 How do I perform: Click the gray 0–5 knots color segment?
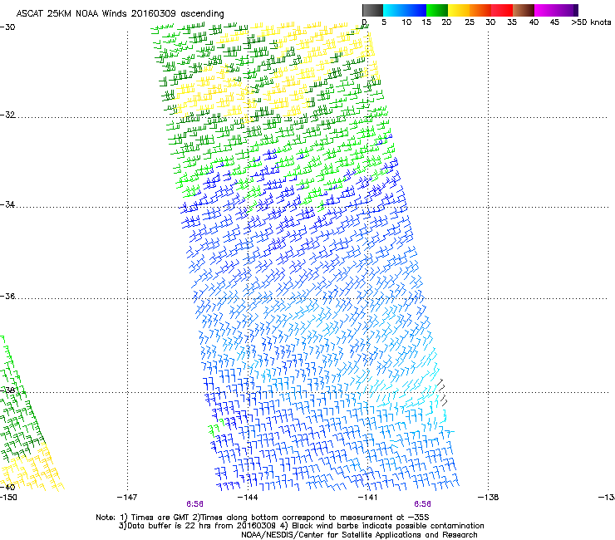[x=372, y=10]
